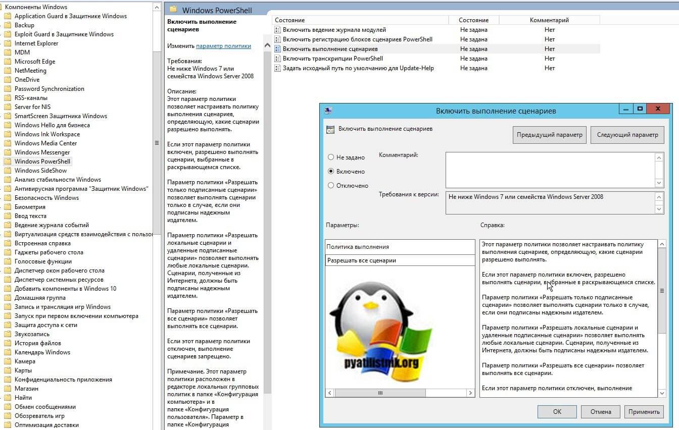Click the Отмена button
The height and width of the screenshot is (430, 679).
[601, 411]
